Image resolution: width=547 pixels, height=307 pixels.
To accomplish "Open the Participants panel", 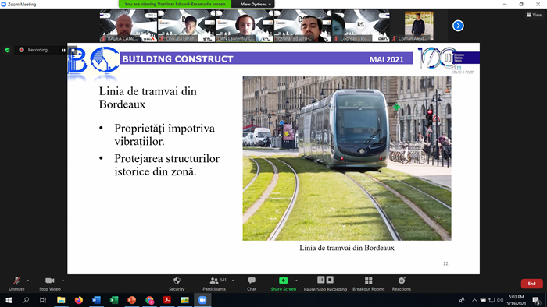I will 214,284.
